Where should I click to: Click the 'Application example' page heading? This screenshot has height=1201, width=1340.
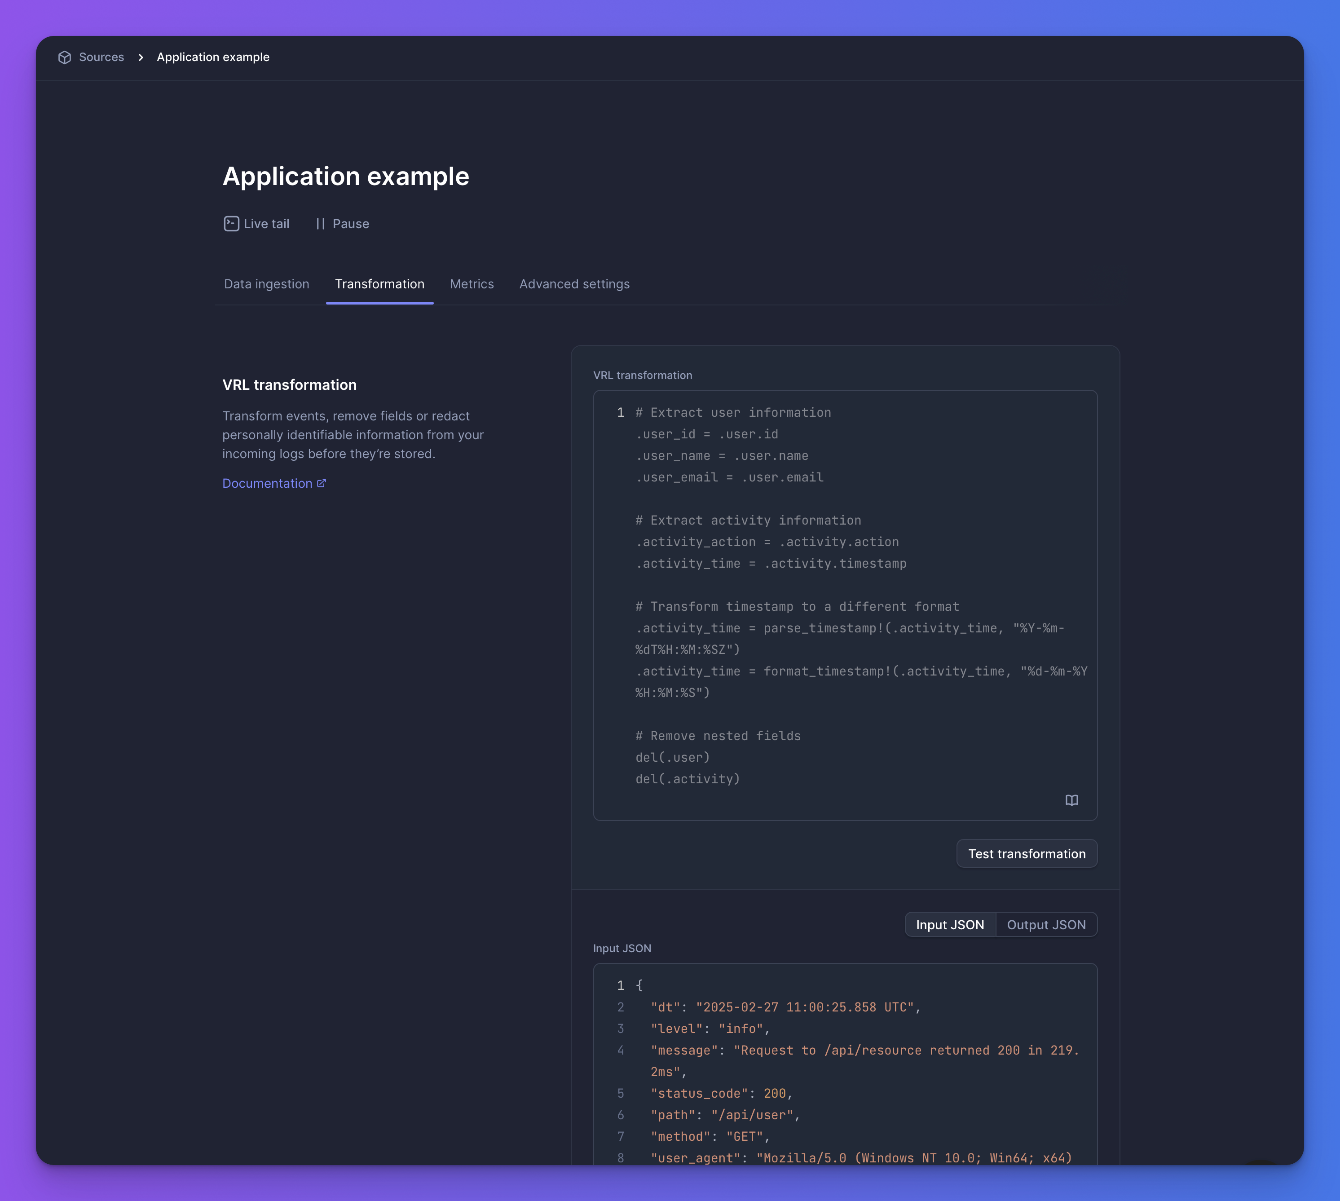(346, 176)
